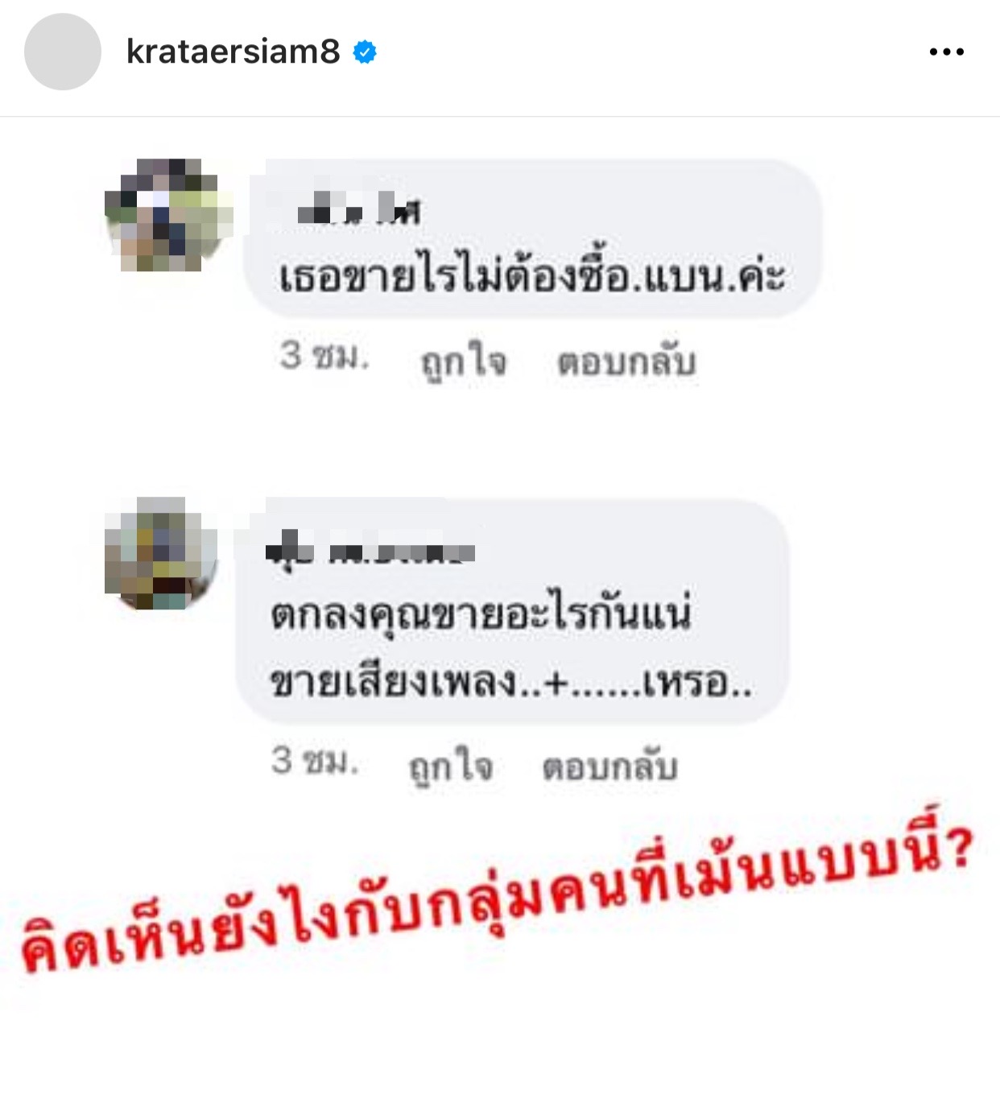
Task: Reply to first comment via ตอบกลับ
Action: pyautogui.click(x=626, y=362)
